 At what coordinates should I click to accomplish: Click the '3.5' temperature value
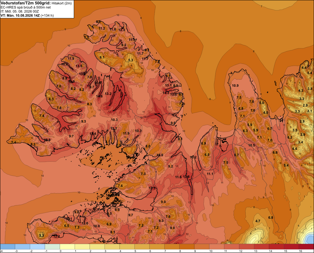pyautogui.click(x=295, y=130)
